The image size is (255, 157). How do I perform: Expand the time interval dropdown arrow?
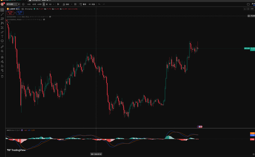pos(54,4)
